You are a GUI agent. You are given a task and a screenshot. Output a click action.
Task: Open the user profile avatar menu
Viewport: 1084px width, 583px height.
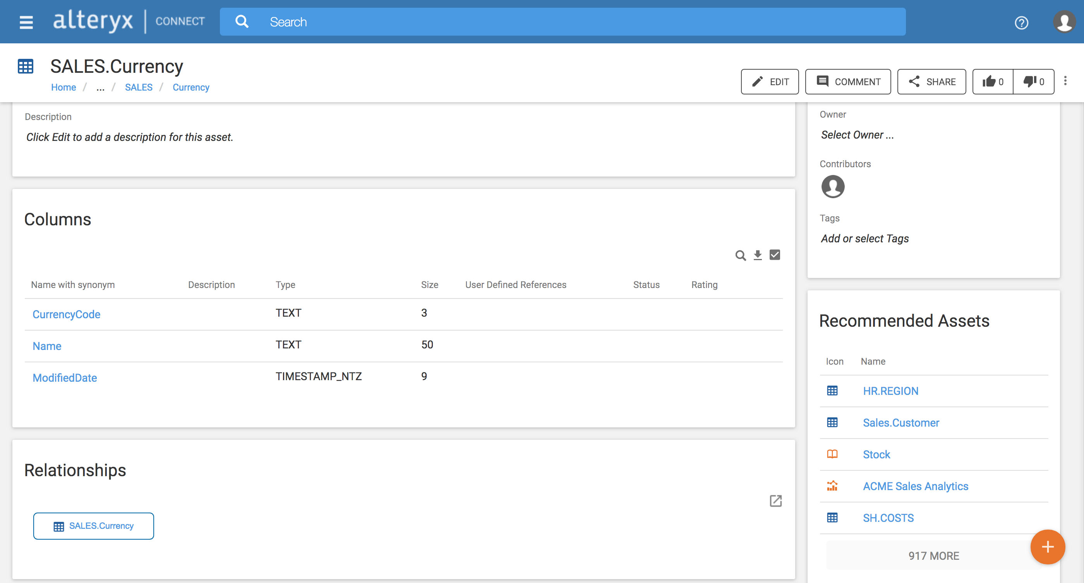1064,22
